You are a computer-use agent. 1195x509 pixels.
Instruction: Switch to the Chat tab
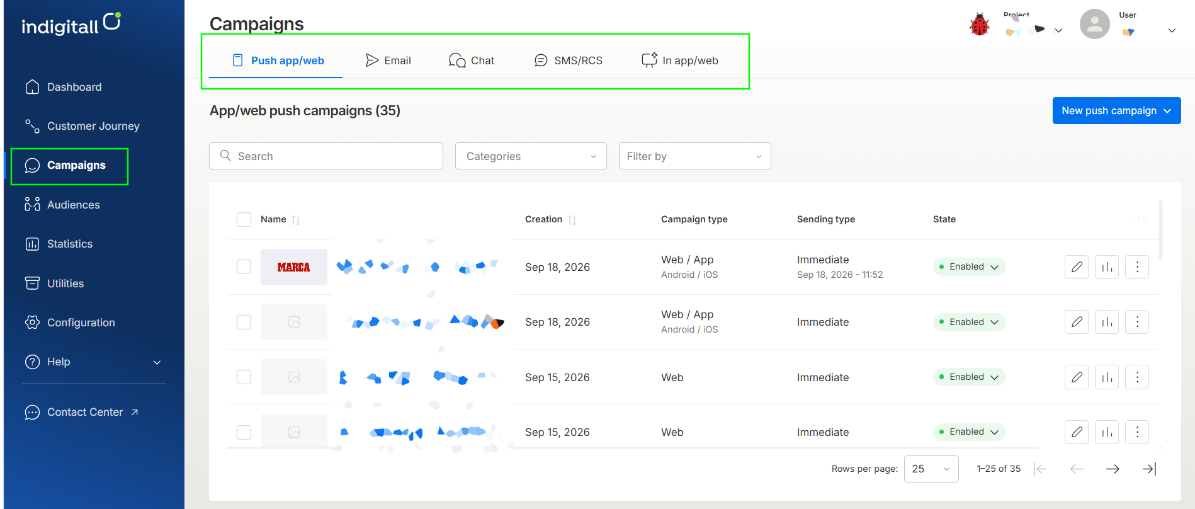click(472, 60)
